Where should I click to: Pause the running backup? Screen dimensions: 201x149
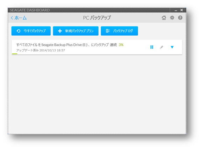[152, 47]
